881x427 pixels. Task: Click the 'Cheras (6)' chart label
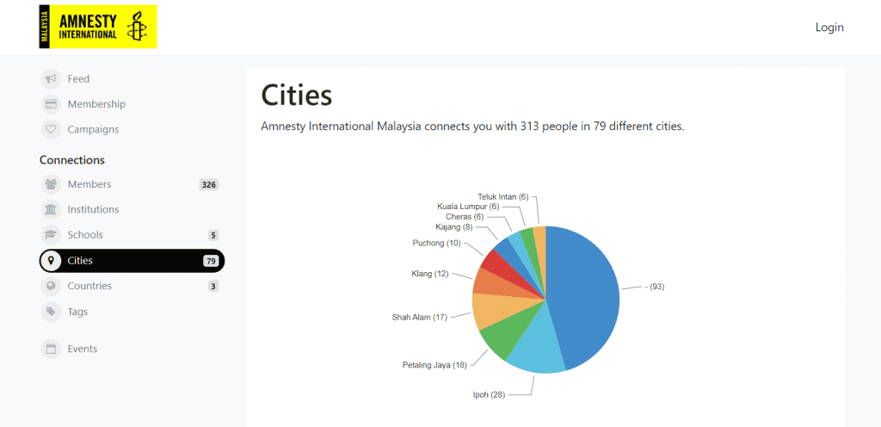point(465,217)
